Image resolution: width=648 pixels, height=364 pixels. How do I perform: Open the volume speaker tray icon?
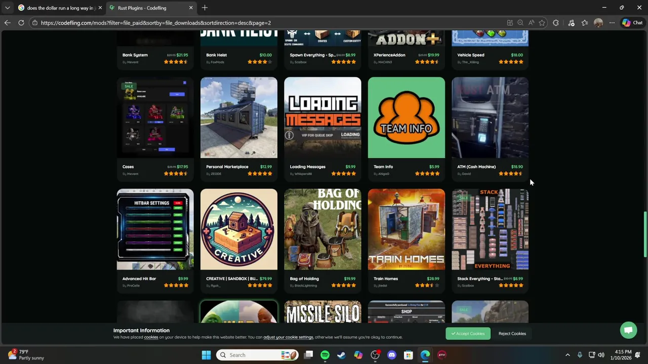pos(601,355)
